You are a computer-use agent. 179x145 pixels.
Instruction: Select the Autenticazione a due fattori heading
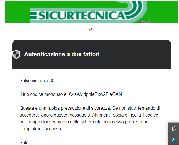point(62,54)
